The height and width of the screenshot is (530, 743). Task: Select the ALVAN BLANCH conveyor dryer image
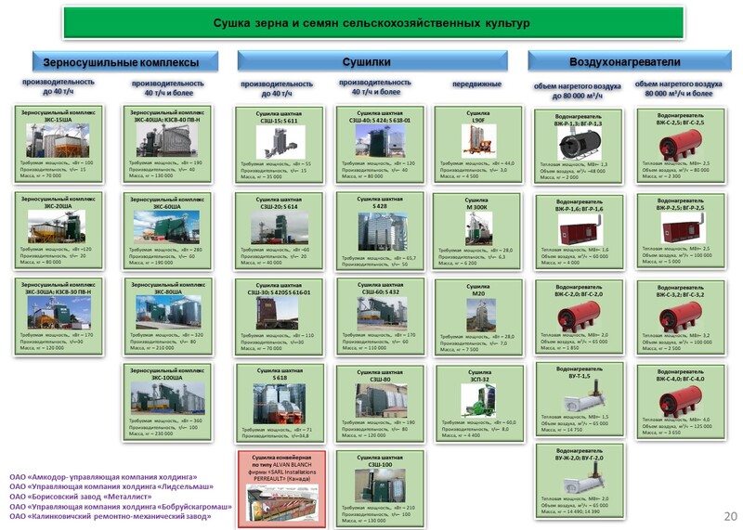point(282,502)
